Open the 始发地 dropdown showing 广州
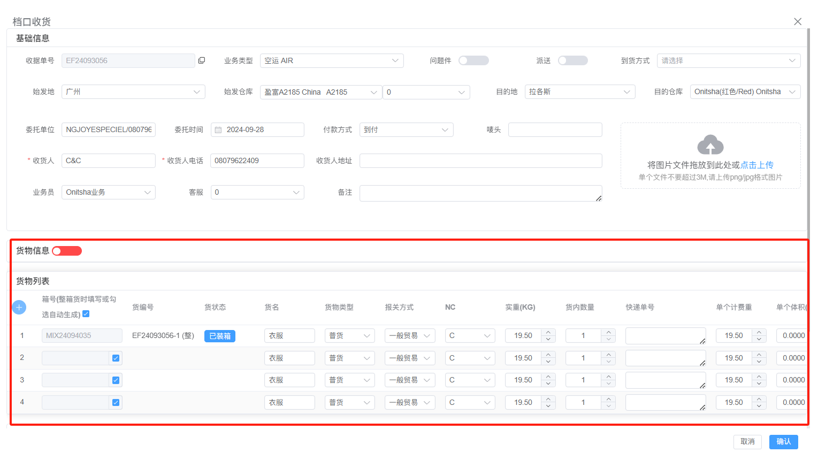Screen dimensions: 818x468 coord(133,92)
